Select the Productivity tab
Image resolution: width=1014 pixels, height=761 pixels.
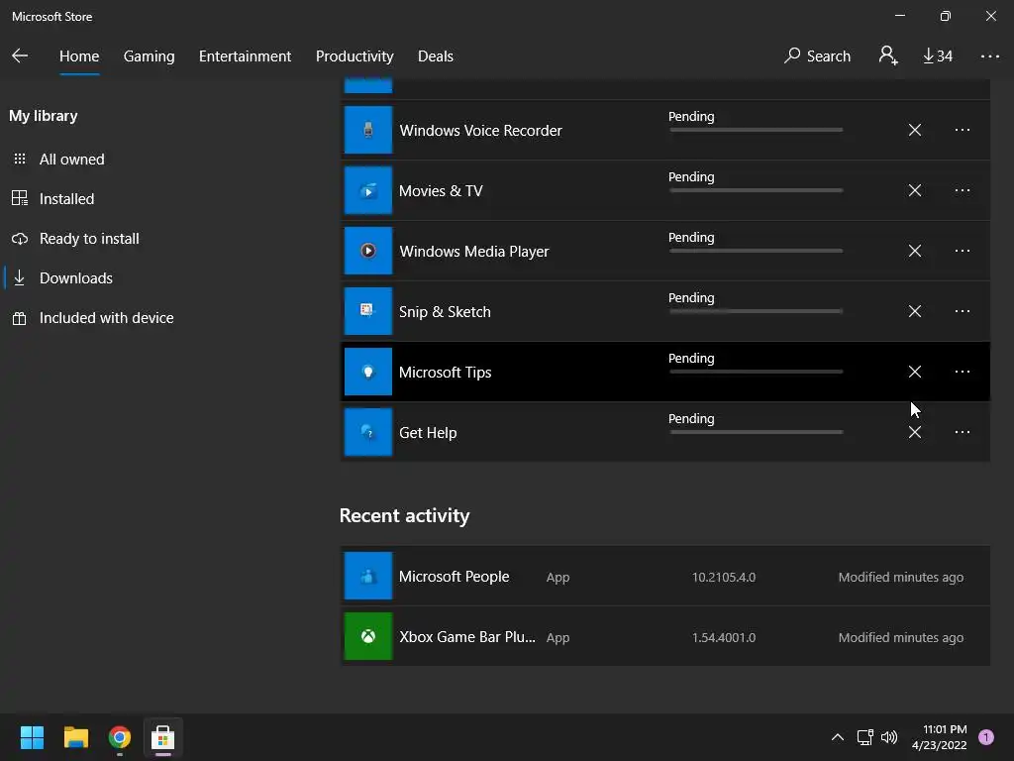point(355,56)
